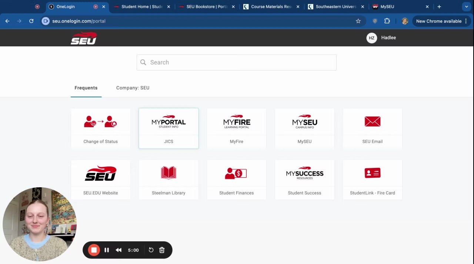The width and height of the screenshot is (474, 264).
Task: Click the app Search field
Action: pyautogui.click(x=236, y=62)
